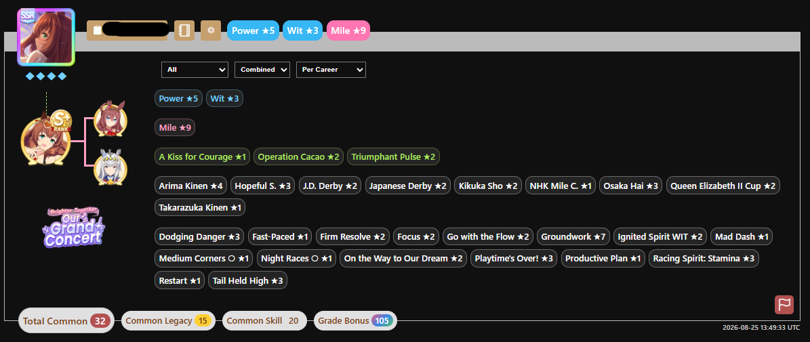Click Queen Elizabeth II Cup ★2 tag

tap(723, 186)
